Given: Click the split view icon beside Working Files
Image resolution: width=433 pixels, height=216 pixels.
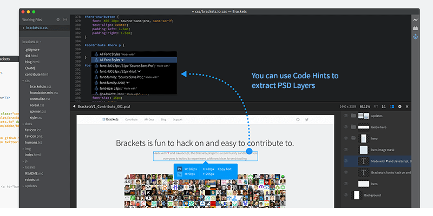Looking at the screenshot, I should pyautogui.click(x=65, y=19).
